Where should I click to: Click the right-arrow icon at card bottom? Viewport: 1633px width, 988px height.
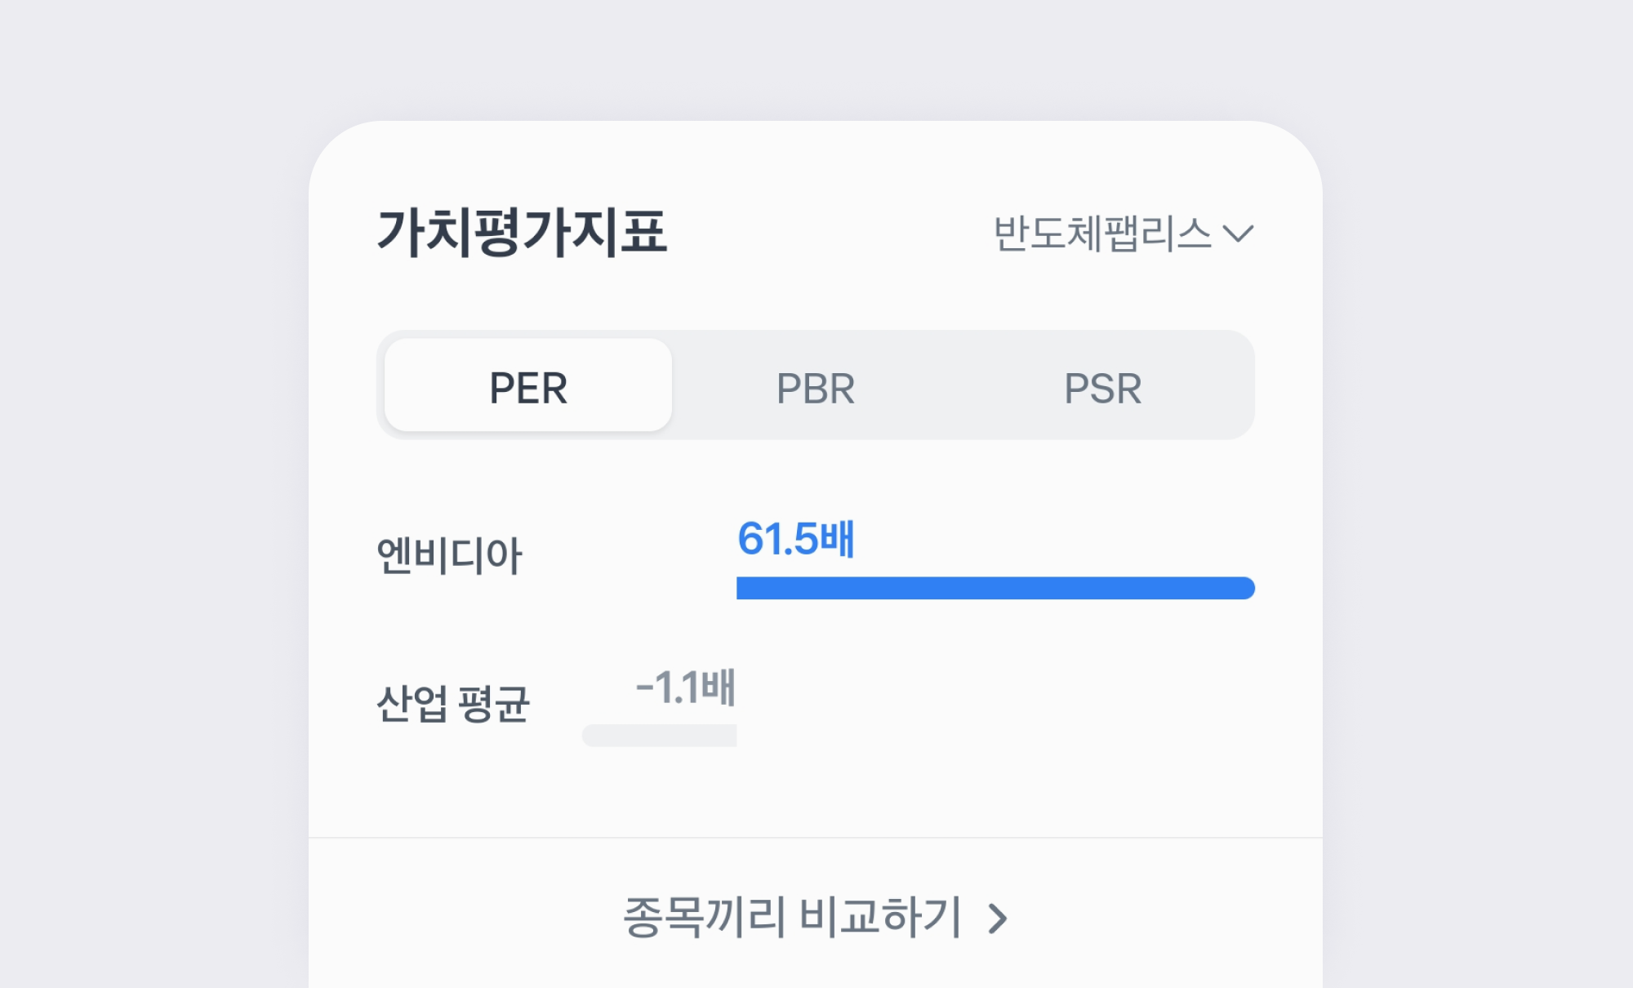click(997, 919)
